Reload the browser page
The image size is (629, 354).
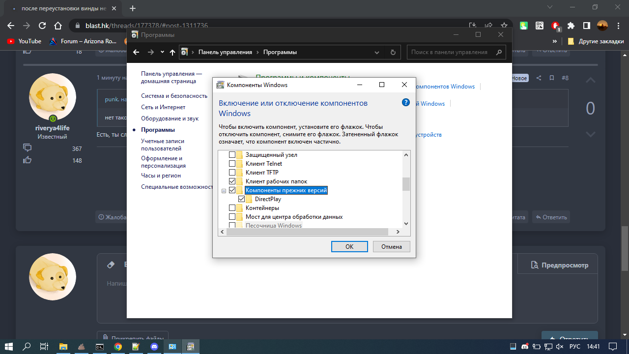[42, 26]
